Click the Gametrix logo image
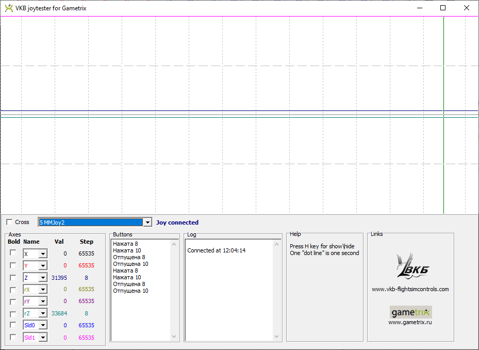The width and height of the screenshot is (479, 350). [410, 312]
